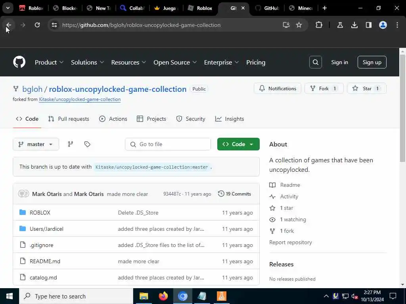The image size is (406, 304).
Task: Click the browser back arrow
Action: [9, 25]
